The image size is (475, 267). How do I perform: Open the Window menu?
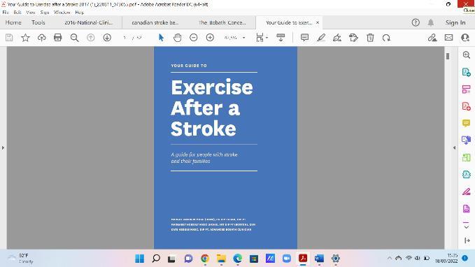click(62, 13)
